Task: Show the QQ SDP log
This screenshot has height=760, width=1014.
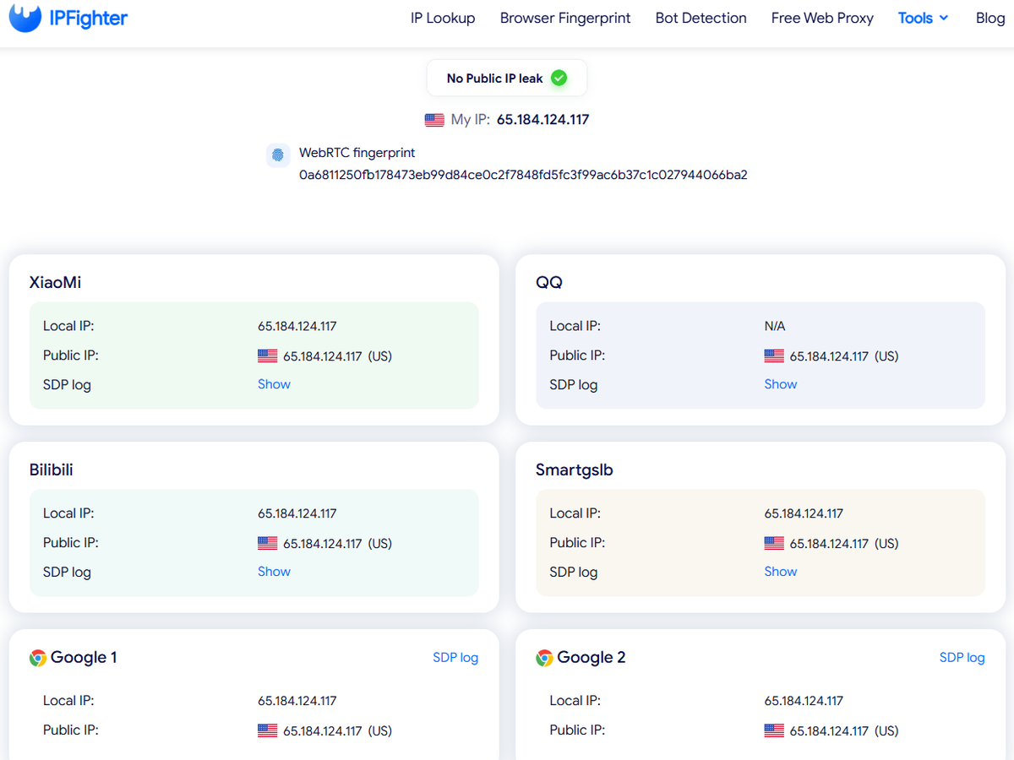Action: click(x=781, y=384)
